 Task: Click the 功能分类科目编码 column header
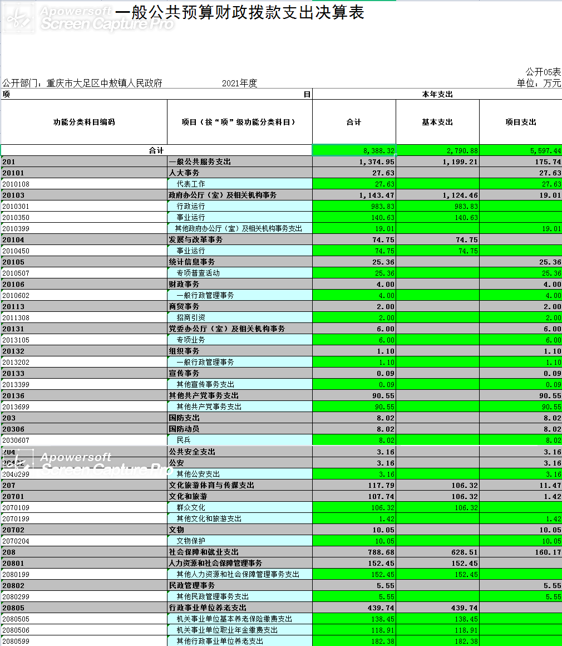[x=84, y=122]
